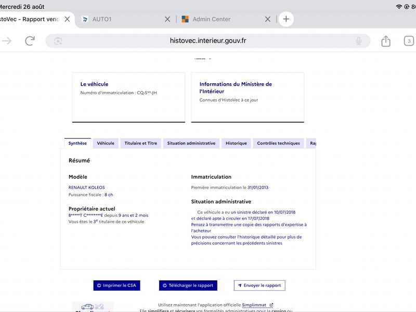The image size is (416, 312).
Task: Open the Situation administrative tab
Action: tap(191, 144)
